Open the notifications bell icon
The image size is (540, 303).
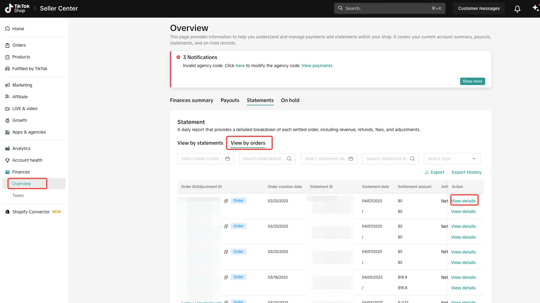coord(517,9)
